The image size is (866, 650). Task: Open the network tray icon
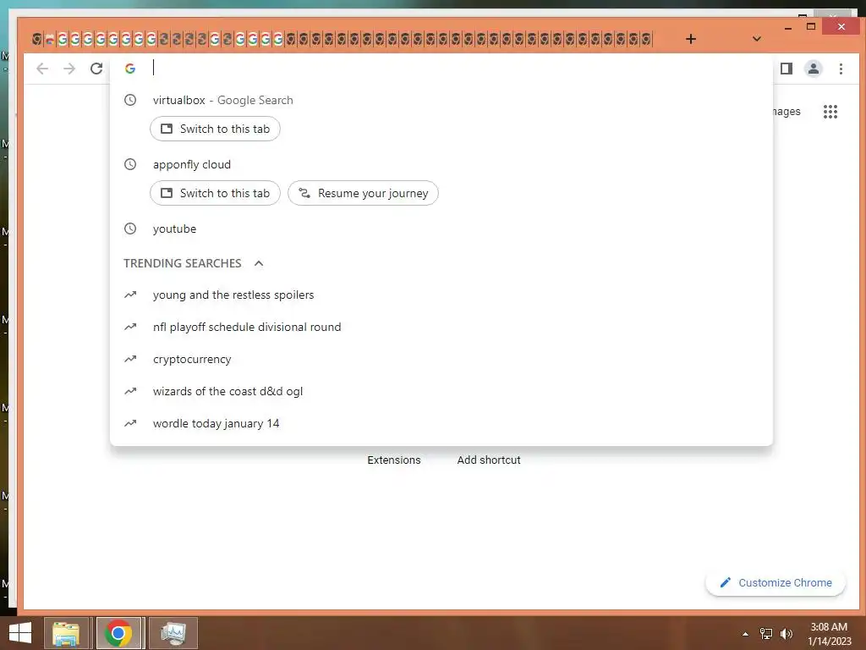point(766,633)
